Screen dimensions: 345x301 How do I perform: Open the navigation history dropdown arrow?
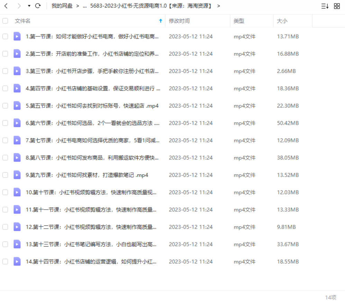29,6
